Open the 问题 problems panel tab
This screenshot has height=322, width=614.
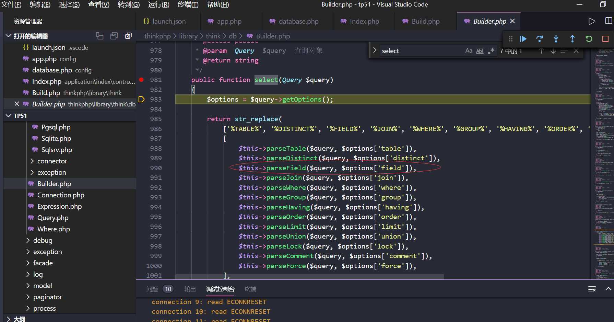tap(152, 289)
